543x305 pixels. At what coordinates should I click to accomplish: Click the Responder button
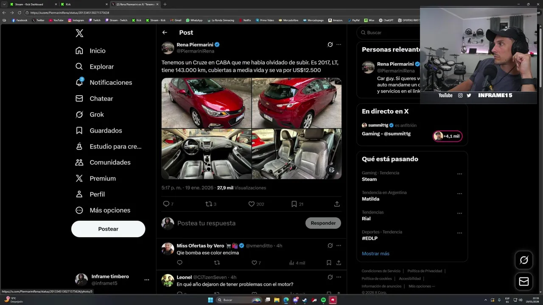click(323, 223)
